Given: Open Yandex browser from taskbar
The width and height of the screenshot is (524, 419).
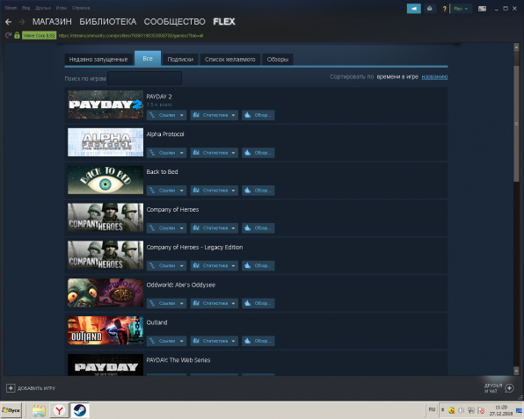Looking at the screenshot, I should 60,410.
